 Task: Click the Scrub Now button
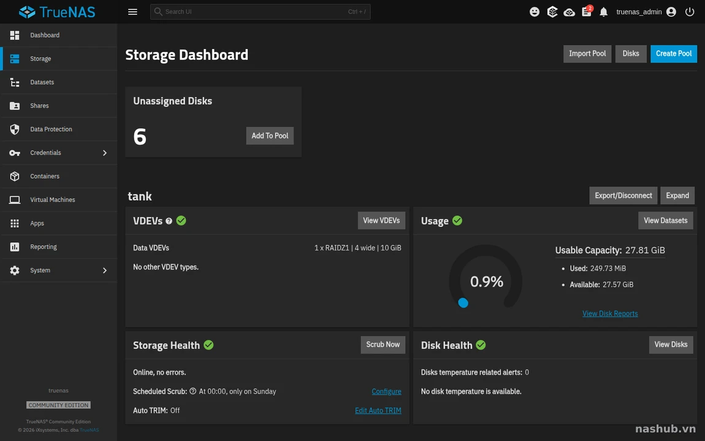point(383,345)
